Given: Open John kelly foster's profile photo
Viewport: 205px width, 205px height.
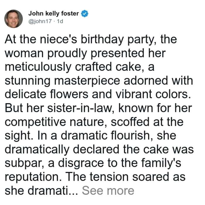Looking at the screenshot, I should (13, 19).
